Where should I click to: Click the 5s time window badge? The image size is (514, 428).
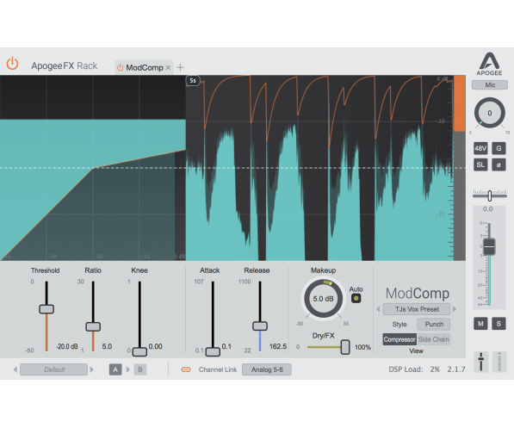pyautogui.click(x=193, y=81)
